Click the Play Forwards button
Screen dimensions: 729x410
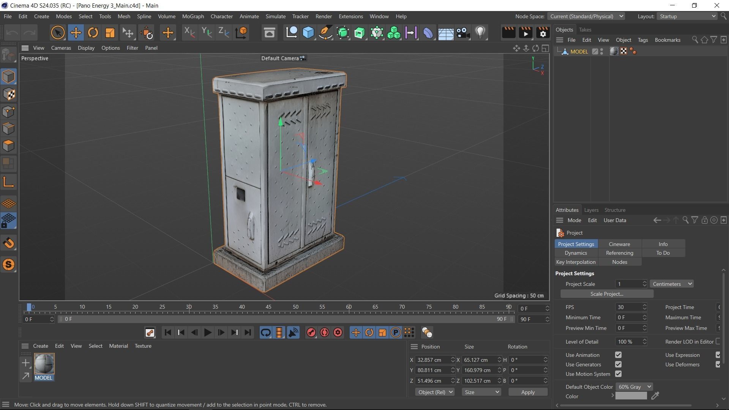coord(207,333)
